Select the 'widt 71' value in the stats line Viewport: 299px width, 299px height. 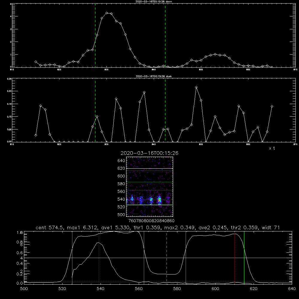coord(271,228)
